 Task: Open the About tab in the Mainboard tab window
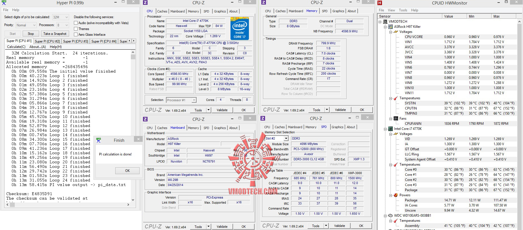(x=233, y=128)
